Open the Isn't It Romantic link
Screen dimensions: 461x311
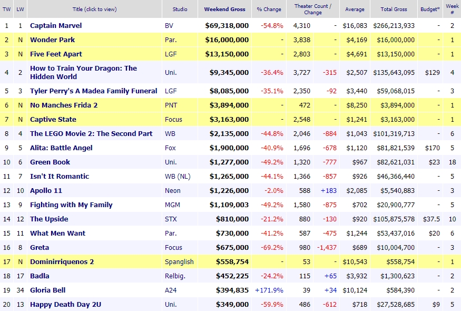tap(60, 176)
